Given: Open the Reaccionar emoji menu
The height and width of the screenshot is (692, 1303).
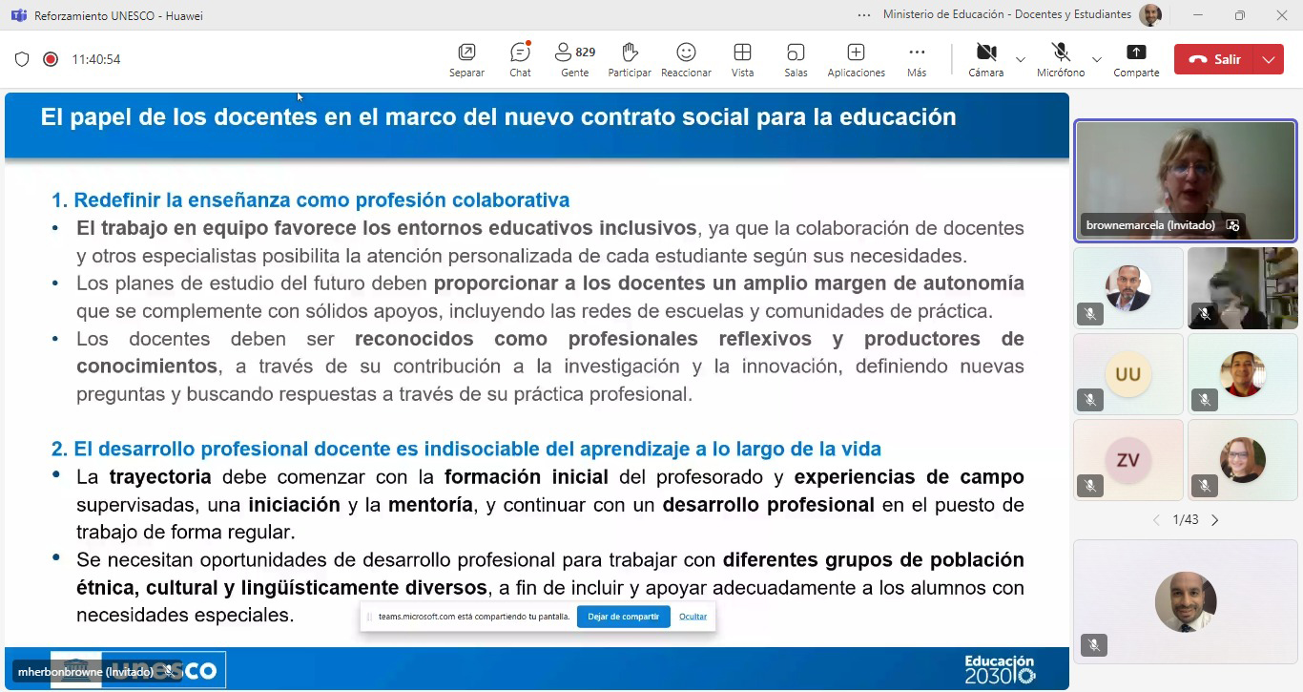Looking at the screenshot, I should [x=686, y=59].
